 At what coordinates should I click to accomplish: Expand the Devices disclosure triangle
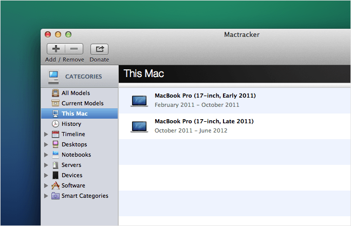pos(46,176)
